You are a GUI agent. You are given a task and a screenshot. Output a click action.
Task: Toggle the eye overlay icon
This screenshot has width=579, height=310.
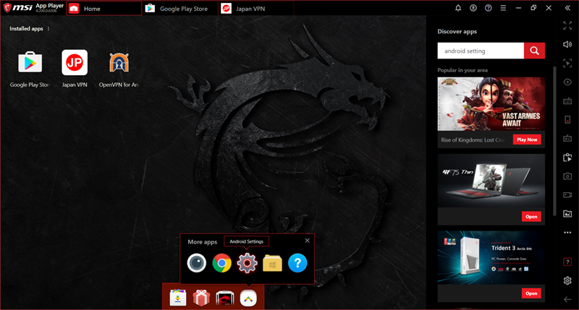point(567,82)
